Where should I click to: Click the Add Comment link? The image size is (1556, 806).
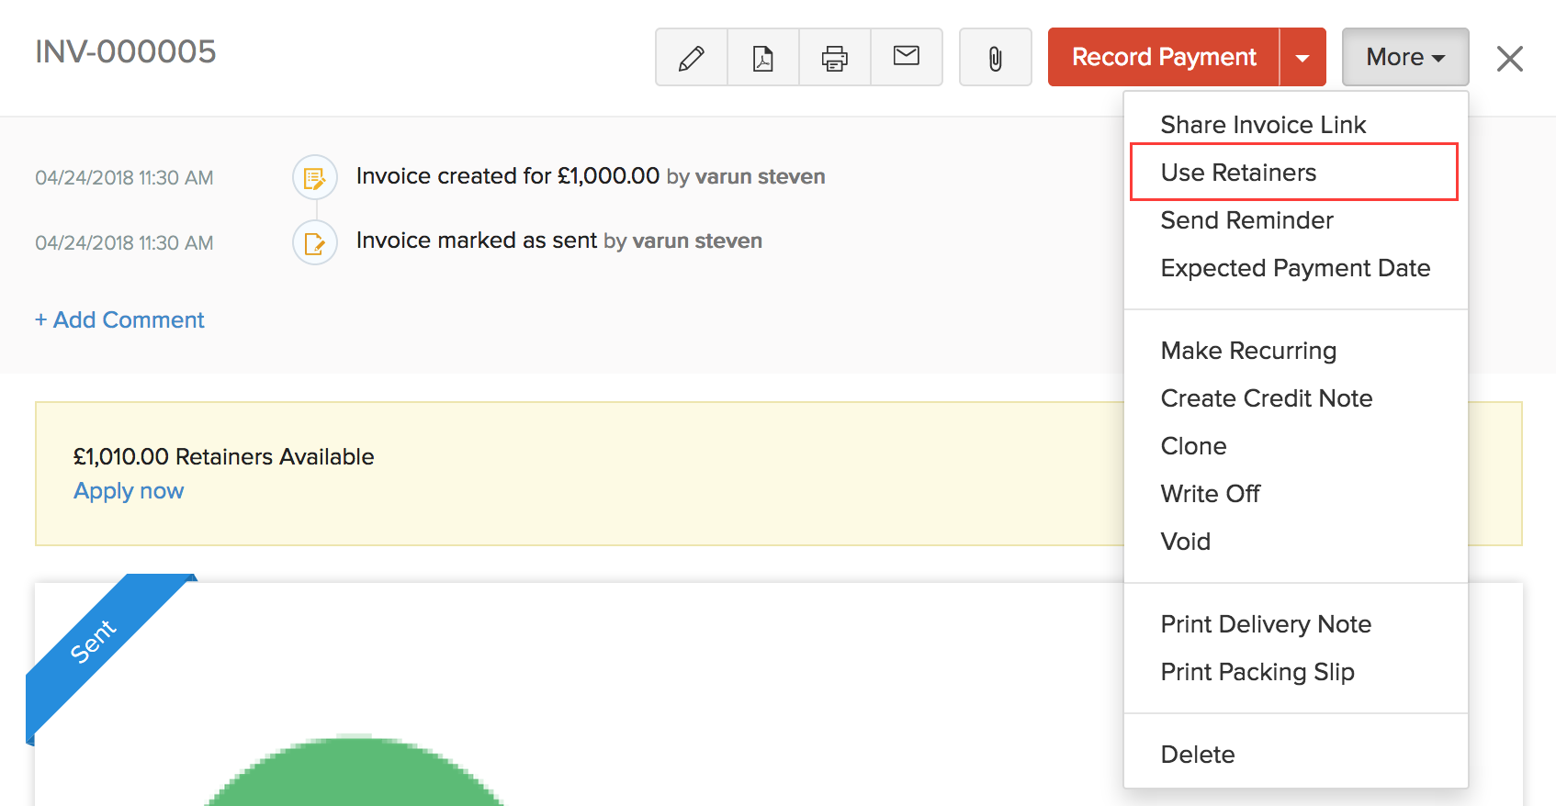pos(119,319)
